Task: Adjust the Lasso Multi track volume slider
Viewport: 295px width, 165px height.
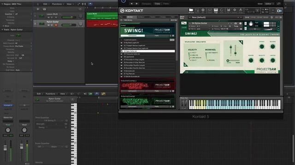Action: coord(69,17)
